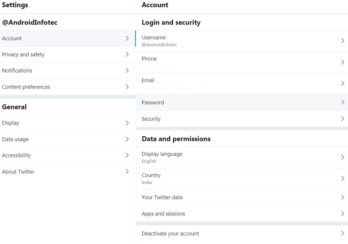This screenshot has width=348, height=244.
Task: Click the chevron next to Content preferences
Action: [127, 87]
